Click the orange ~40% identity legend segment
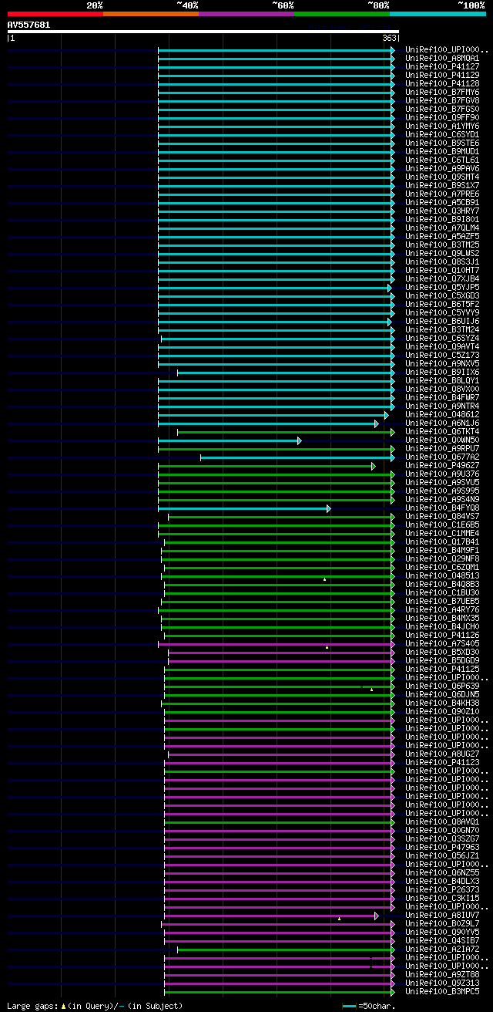The width and height of the screenshot is (493, 1012). coord(150,14)
